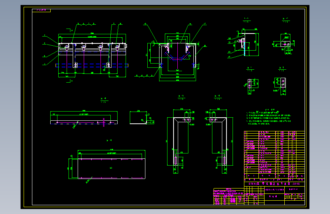Click the green technical notes text block
The height and width of the screenshot is (214, 330).
[x=269, y=117]
